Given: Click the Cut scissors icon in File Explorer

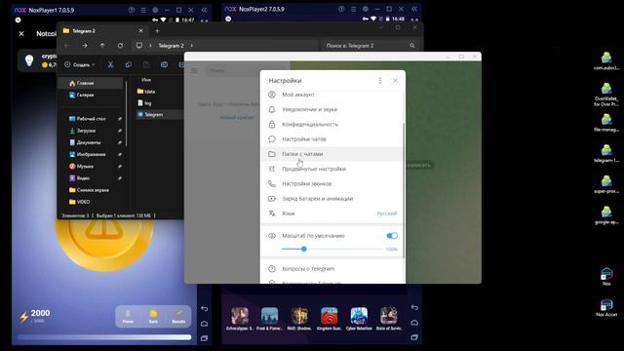Looking at the screenshot, I should click(x=110, y=65).
